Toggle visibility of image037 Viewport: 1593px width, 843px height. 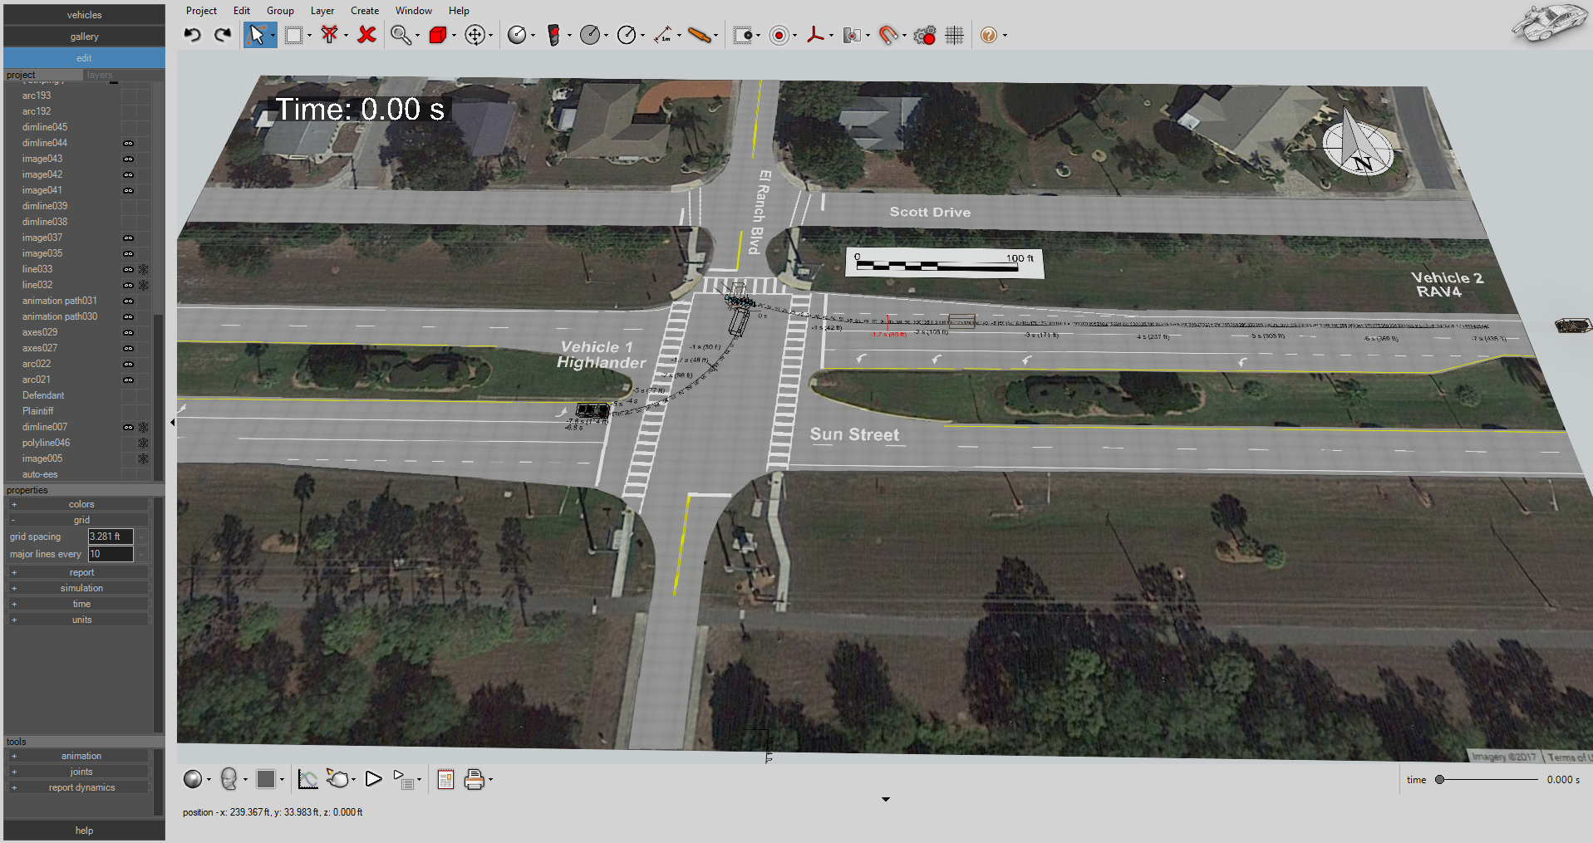click(x=128, y=238)
